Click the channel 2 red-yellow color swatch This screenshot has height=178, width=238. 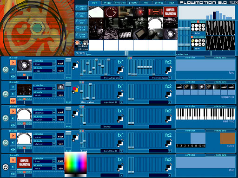pos(75,89)
